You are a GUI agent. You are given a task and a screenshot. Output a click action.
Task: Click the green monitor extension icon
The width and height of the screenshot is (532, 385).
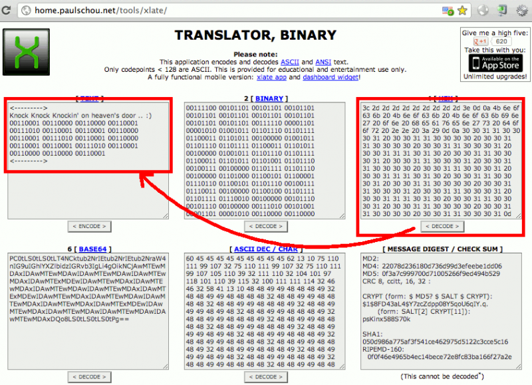pyautogui.click(x=501, y=10)
